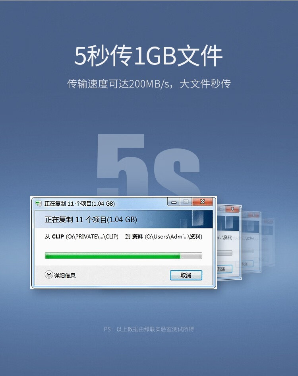Minimize the front copy dialog
The image size is (298, 376).
174,202
